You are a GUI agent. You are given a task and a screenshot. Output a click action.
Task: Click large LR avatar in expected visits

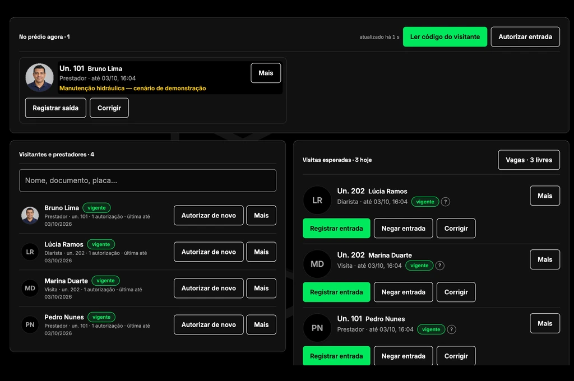point(317,200)
